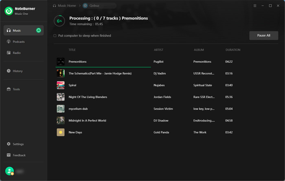Click album USSR Reconst...
285x181 pixels.
coord(204,73)
